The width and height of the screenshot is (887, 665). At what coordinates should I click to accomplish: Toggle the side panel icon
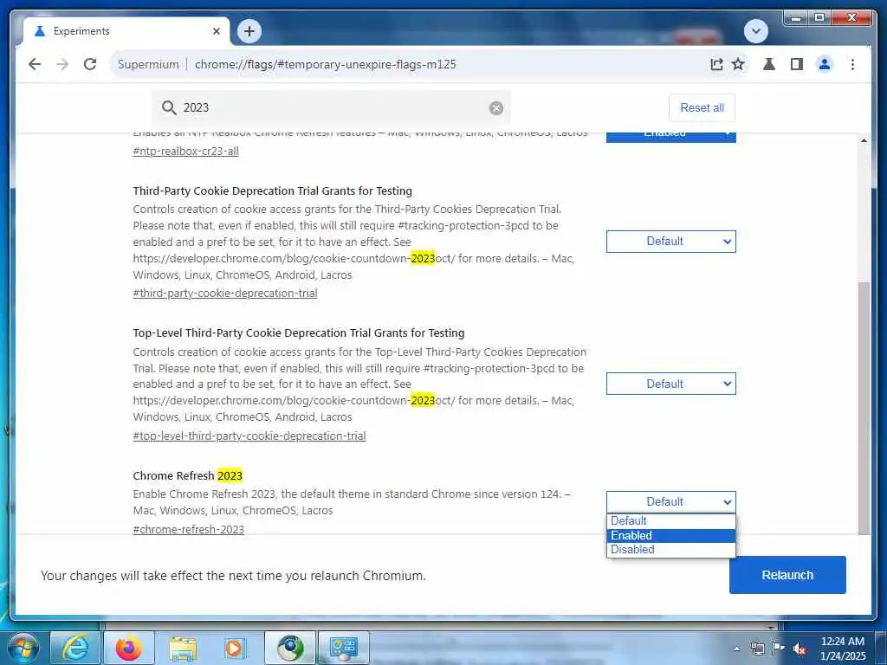[797, 64]
